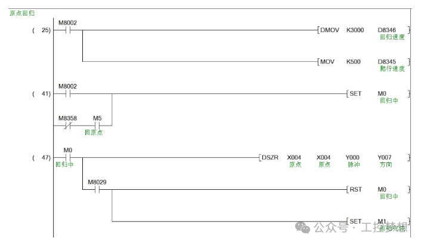Click the D8346 回归速度 operand
The height and width of the screenshot is (244, 421).
(x=391, y=33)
